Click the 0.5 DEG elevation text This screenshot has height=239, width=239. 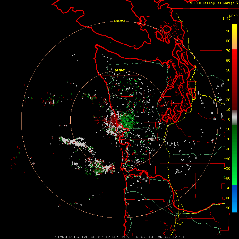click(121, 237)
